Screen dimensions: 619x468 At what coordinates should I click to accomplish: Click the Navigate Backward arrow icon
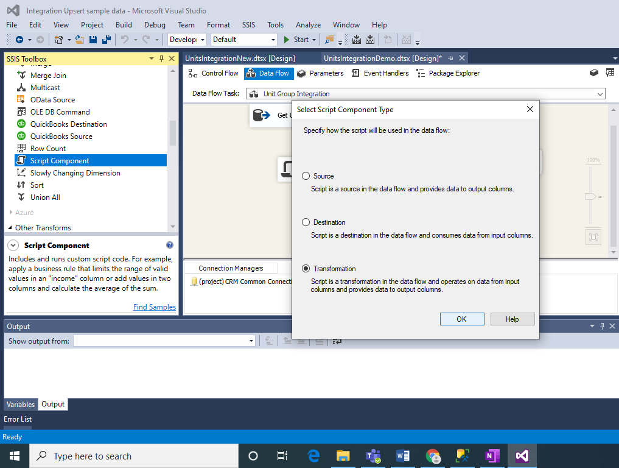coord(19,40)
